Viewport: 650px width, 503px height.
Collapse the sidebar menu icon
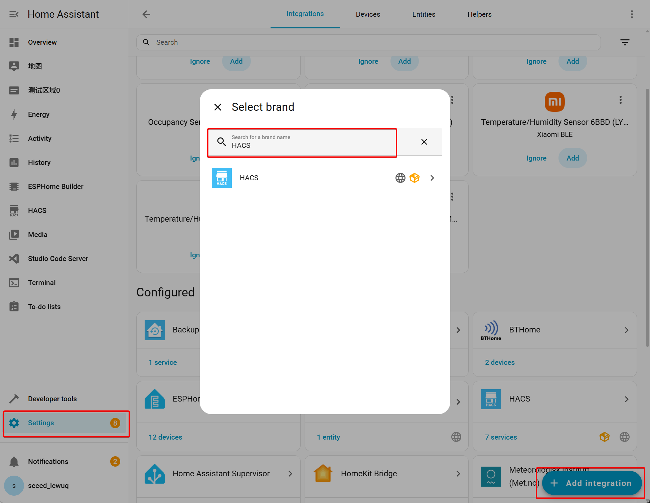14,14
